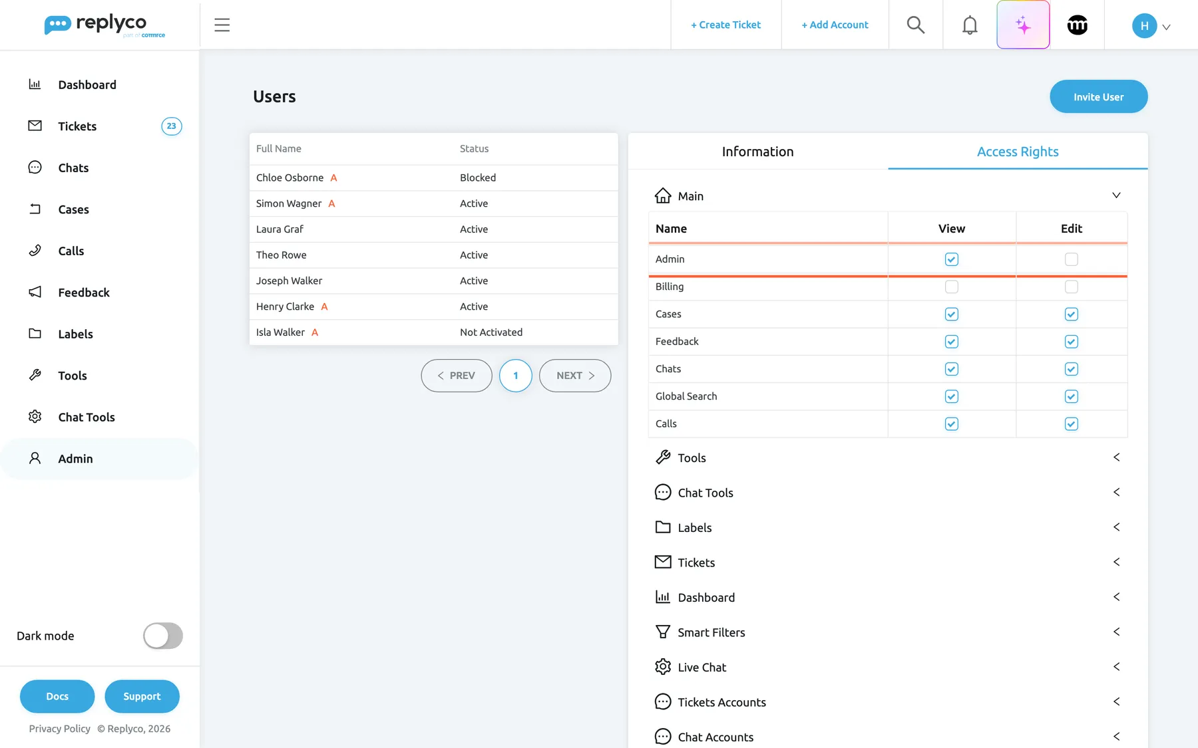This screenshot has height=748, width=1198.
Task: Click the Replyco logo
Action: click(104, 25)
